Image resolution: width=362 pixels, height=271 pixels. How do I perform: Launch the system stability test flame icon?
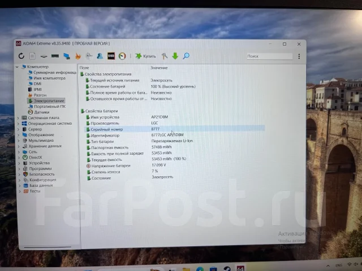[x=78, y=56]
